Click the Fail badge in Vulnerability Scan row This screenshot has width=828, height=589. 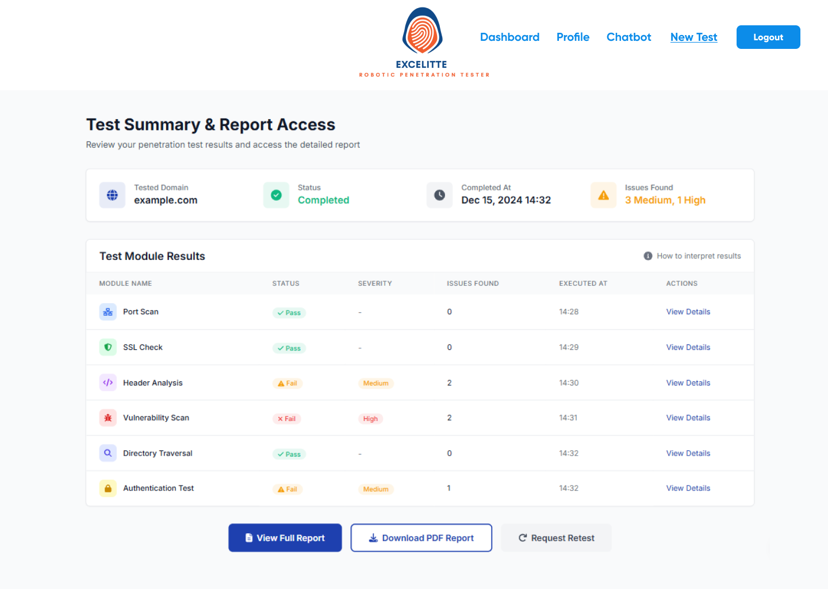(286, 419)
